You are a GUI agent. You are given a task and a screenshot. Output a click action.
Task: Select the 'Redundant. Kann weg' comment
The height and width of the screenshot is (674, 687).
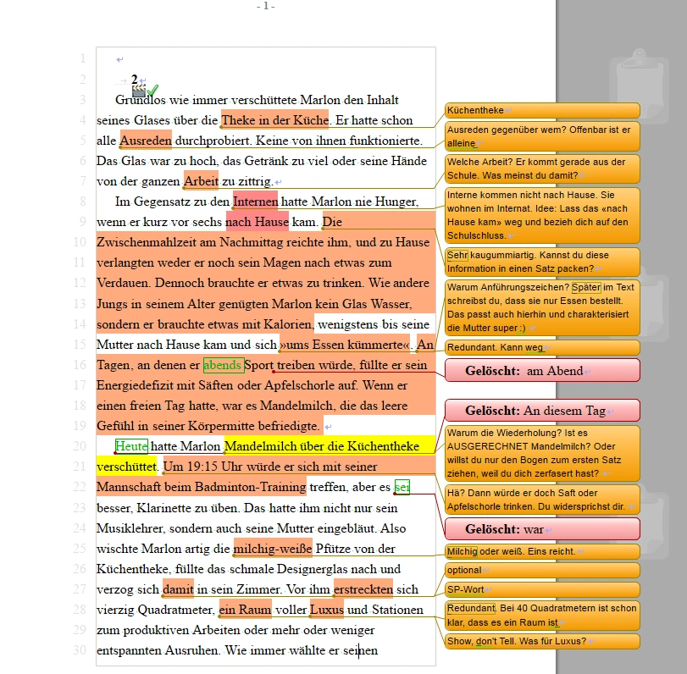(542, 348)
